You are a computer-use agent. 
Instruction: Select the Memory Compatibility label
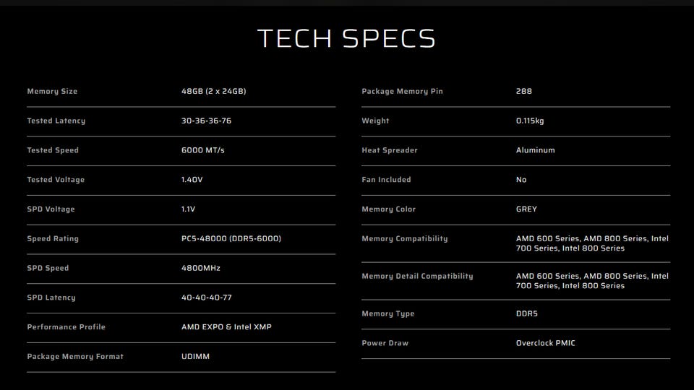(405, 239)
